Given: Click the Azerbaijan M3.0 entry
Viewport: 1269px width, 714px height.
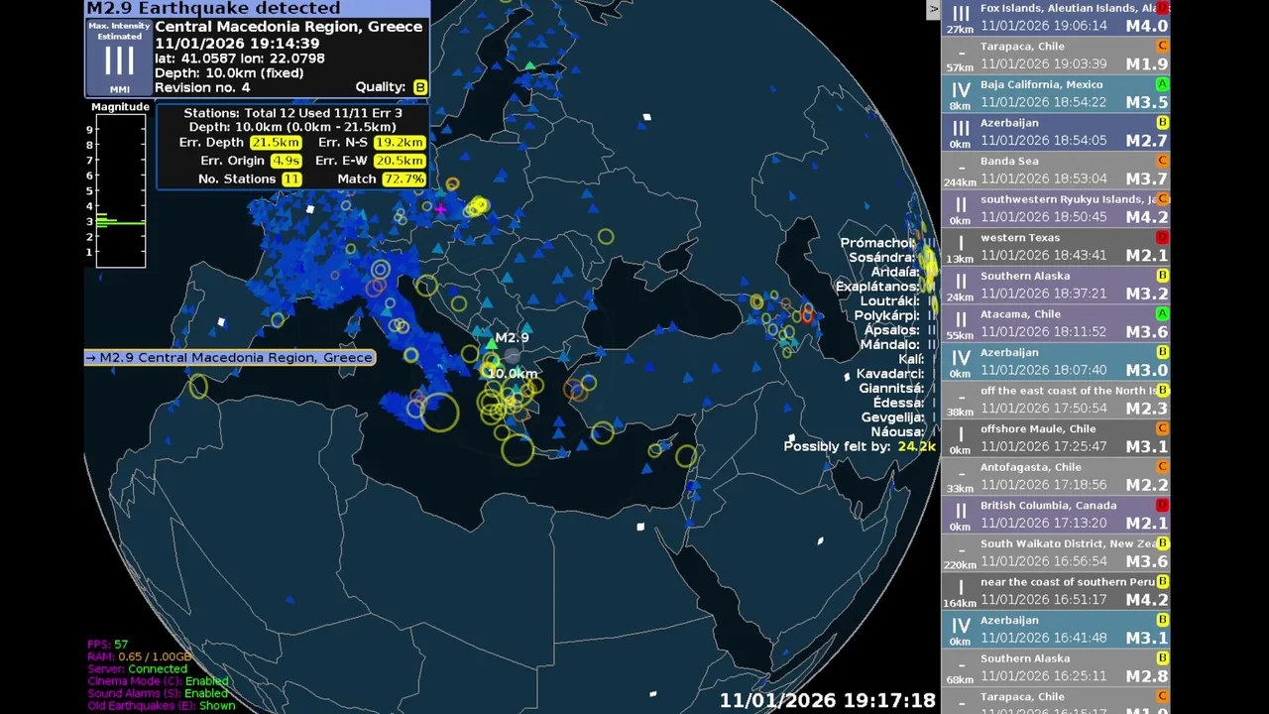Looking at the screenshot, I should (1056, 363).
